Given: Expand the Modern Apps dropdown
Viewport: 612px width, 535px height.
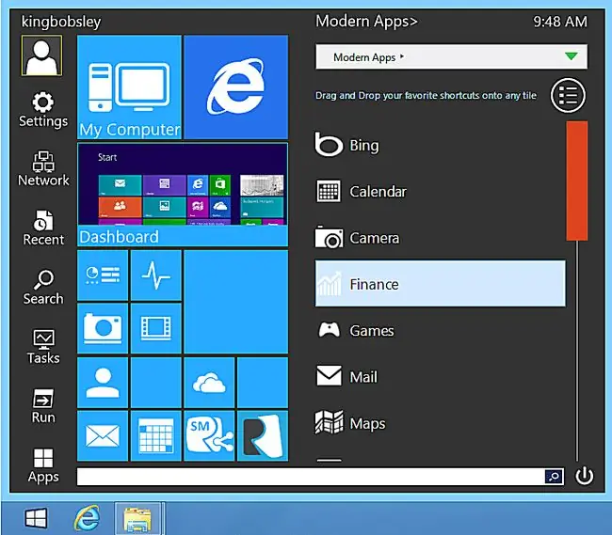Looking at the screenshot, I should (451, 57).
